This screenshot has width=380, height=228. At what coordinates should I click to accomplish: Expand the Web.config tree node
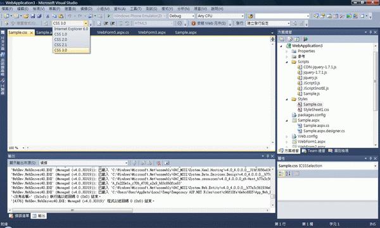(x=287, y=136)
